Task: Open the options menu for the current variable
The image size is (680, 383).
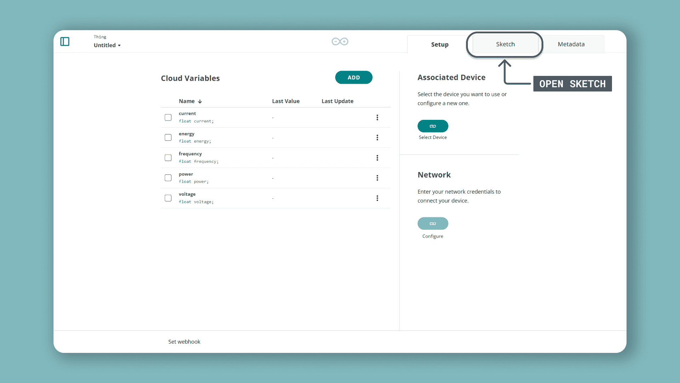Action: tap(377, 117)
